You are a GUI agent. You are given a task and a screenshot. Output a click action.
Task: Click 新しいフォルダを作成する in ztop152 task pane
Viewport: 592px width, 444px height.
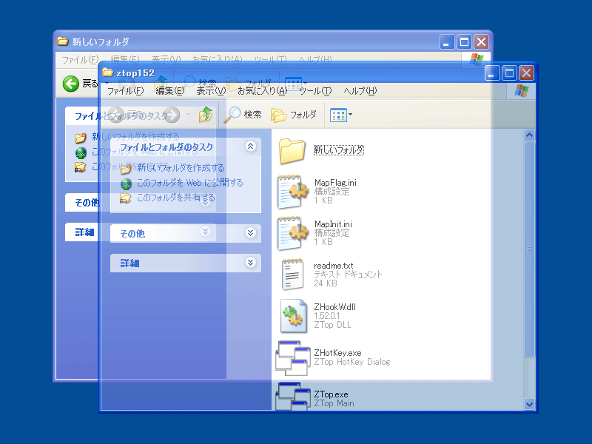pos(181,168)
